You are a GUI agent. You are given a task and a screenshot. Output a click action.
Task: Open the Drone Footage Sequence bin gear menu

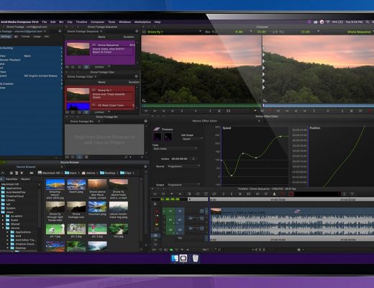click(137, 31)
